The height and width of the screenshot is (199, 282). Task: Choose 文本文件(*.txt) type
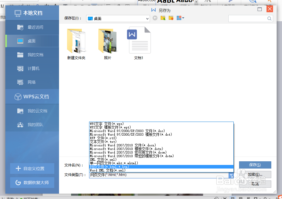click(161, 142)
